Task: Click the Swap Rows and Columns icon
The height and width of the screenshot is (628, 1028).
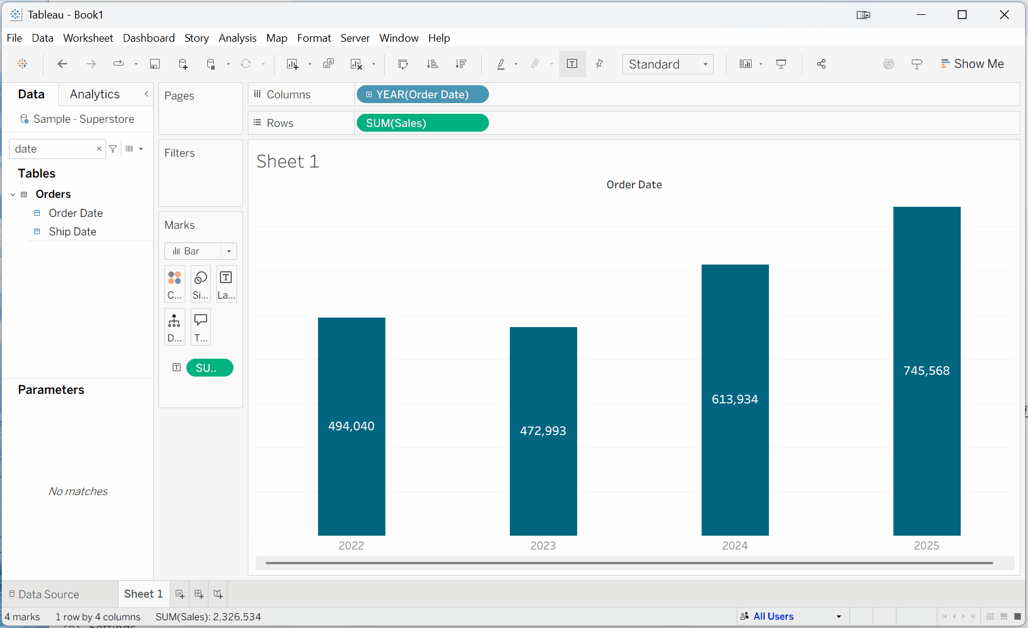Action: coord(403,64)
